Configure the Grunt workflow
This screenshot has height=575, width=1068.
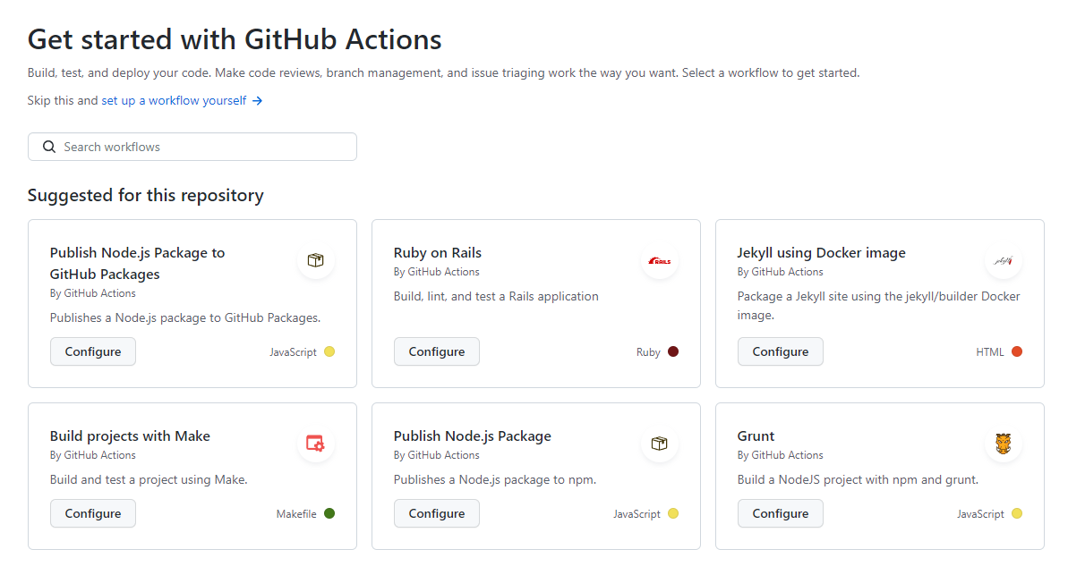tap(780, 514)
